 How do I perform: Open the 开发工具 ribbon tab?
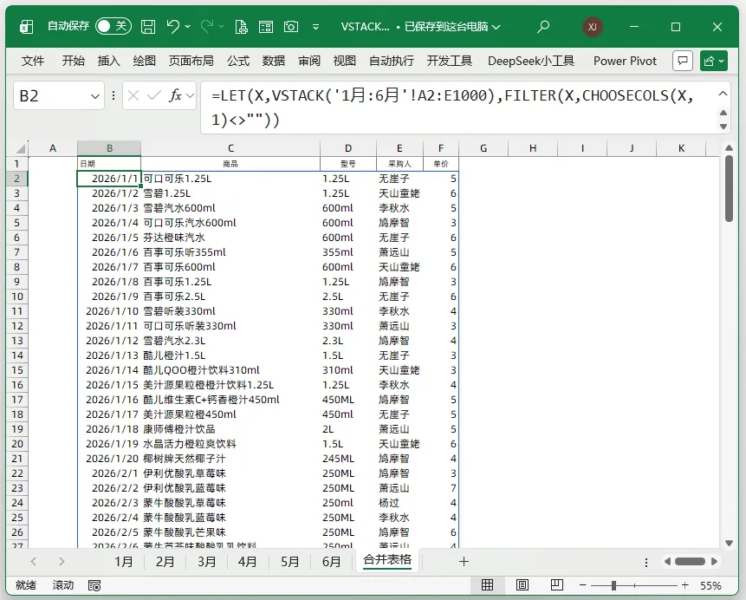point(450,61)
